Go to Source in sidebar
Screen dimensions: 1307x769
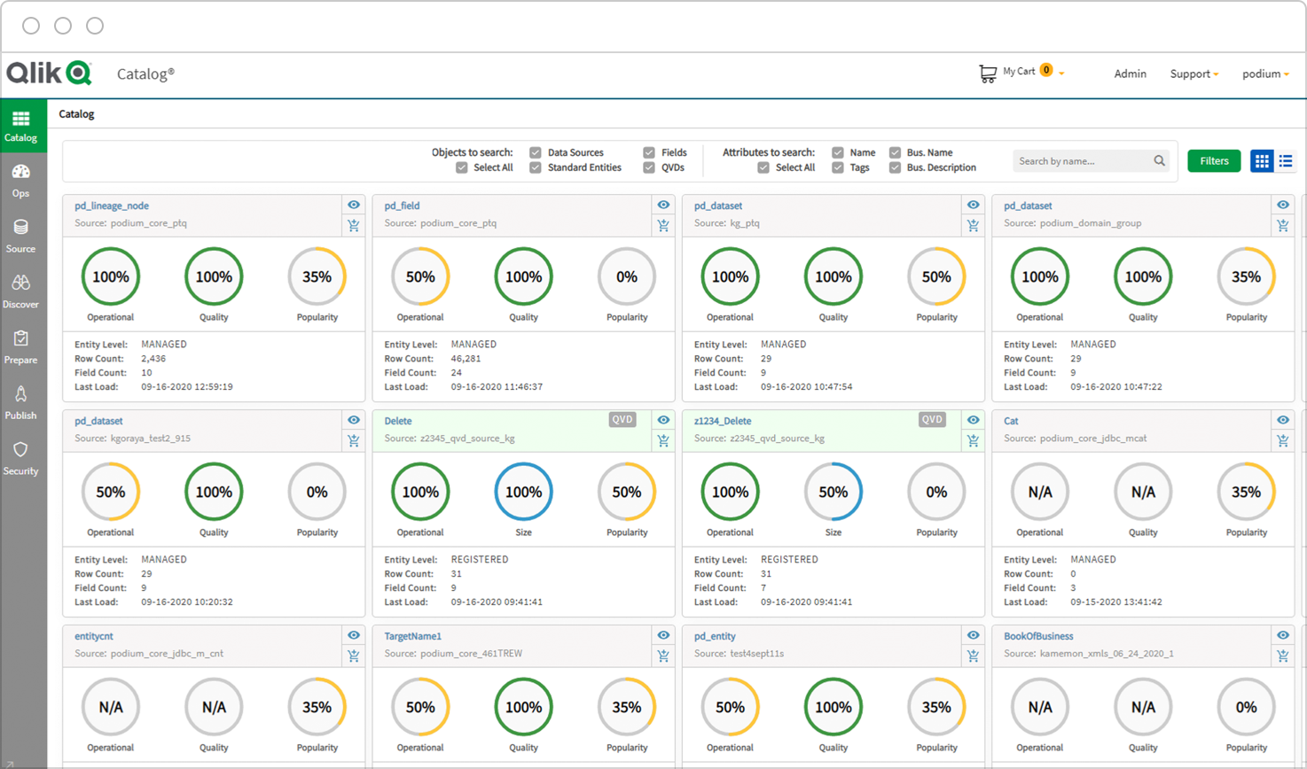21,237
